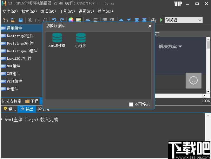The image size is (211, 159).
Task: Click the undo arrow icon
Action: (x=54, y=20)
